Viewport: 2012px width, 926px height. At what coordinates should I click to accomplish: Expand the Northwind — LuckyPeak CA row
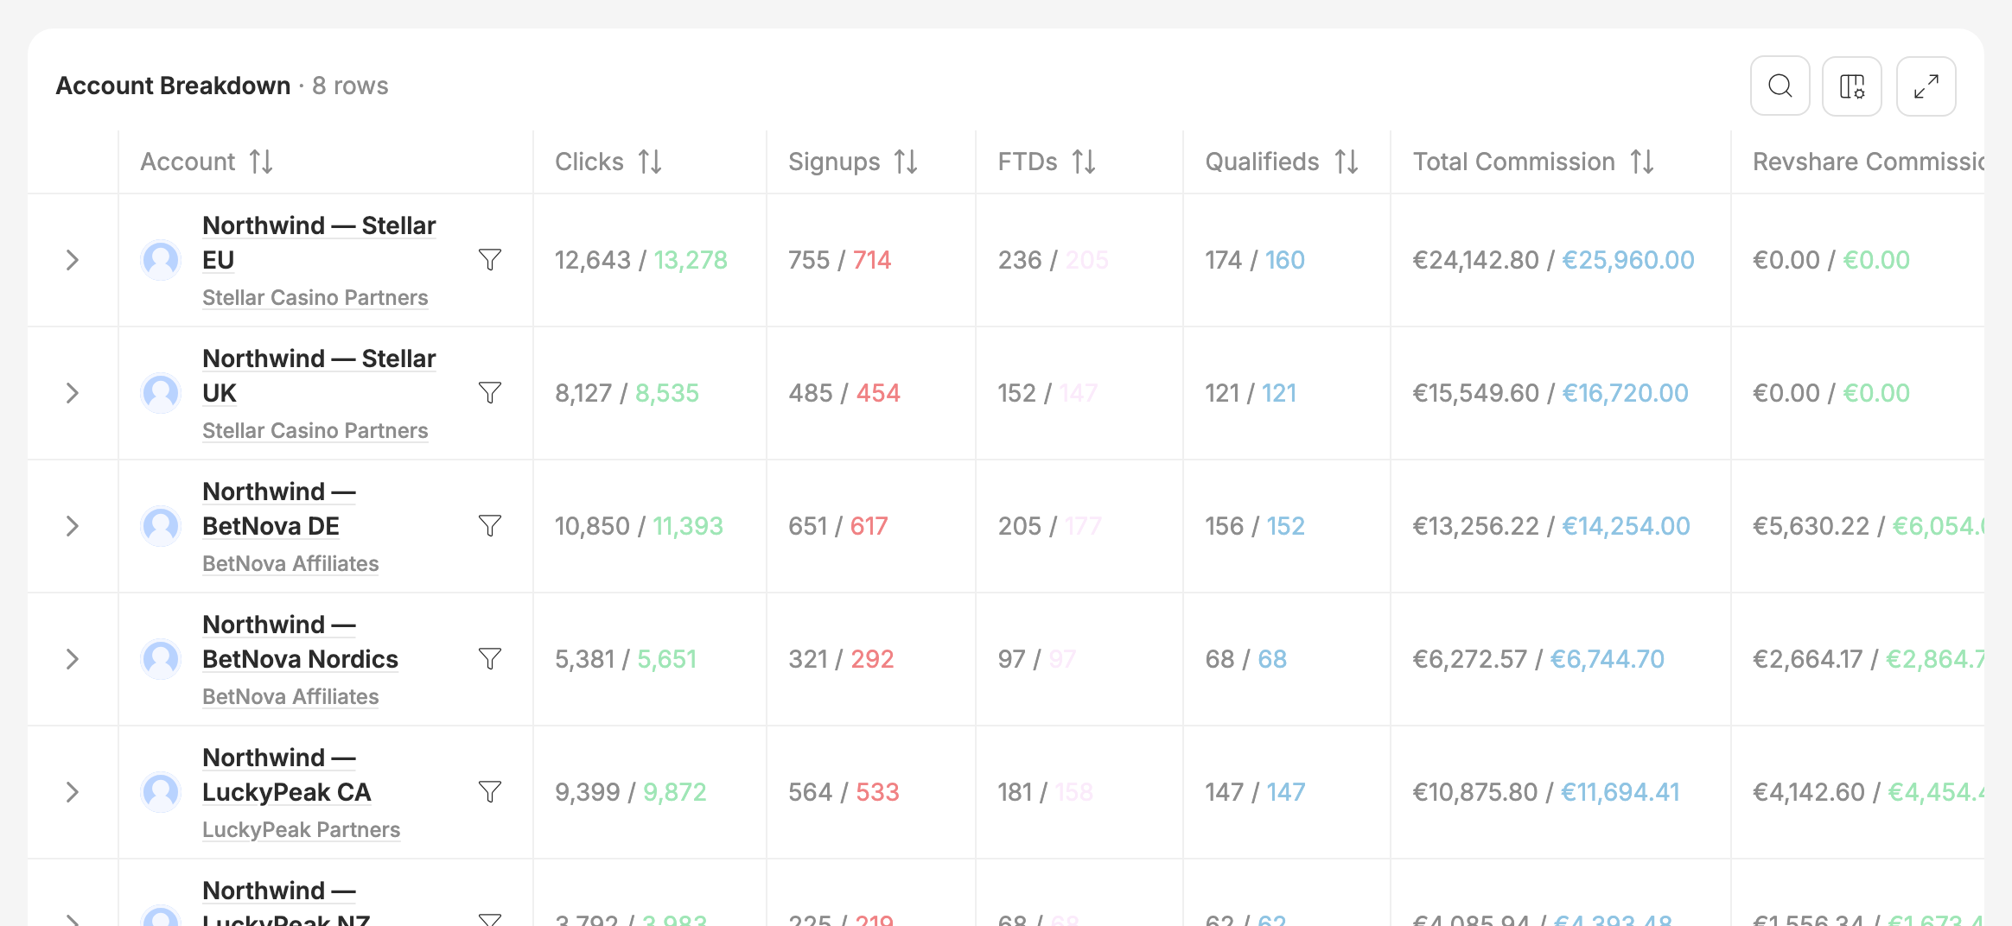[x=73, y=792]
